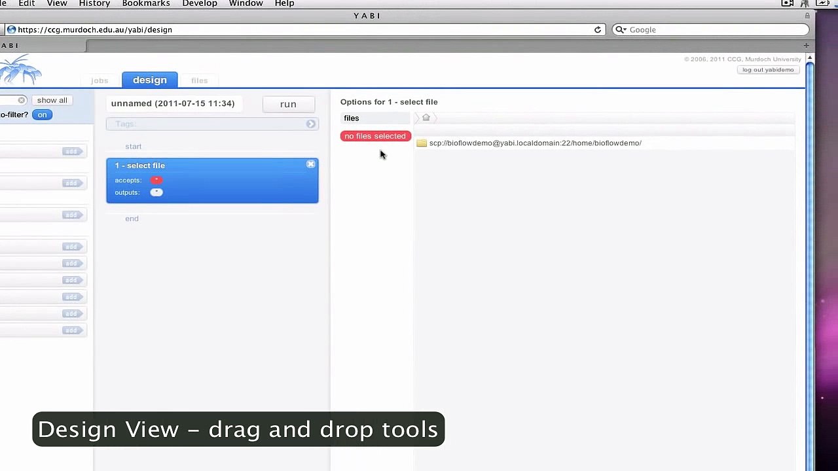Click the Tags input field
Screen dimensions: 838x471
[212, 124]
